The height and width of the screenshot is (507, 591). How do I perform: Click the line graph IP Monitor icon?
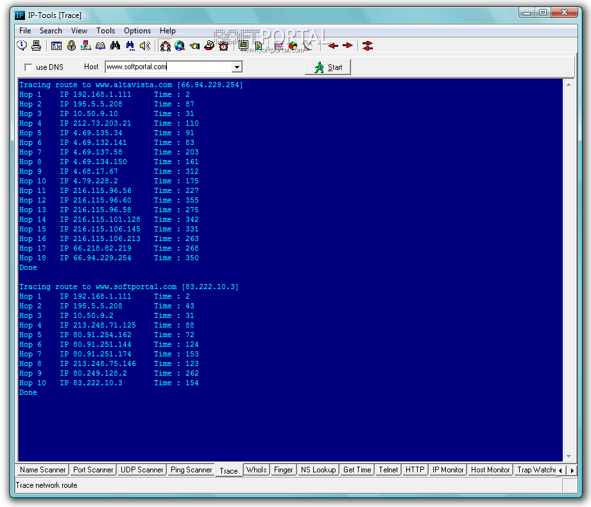[x=279, y=46]
